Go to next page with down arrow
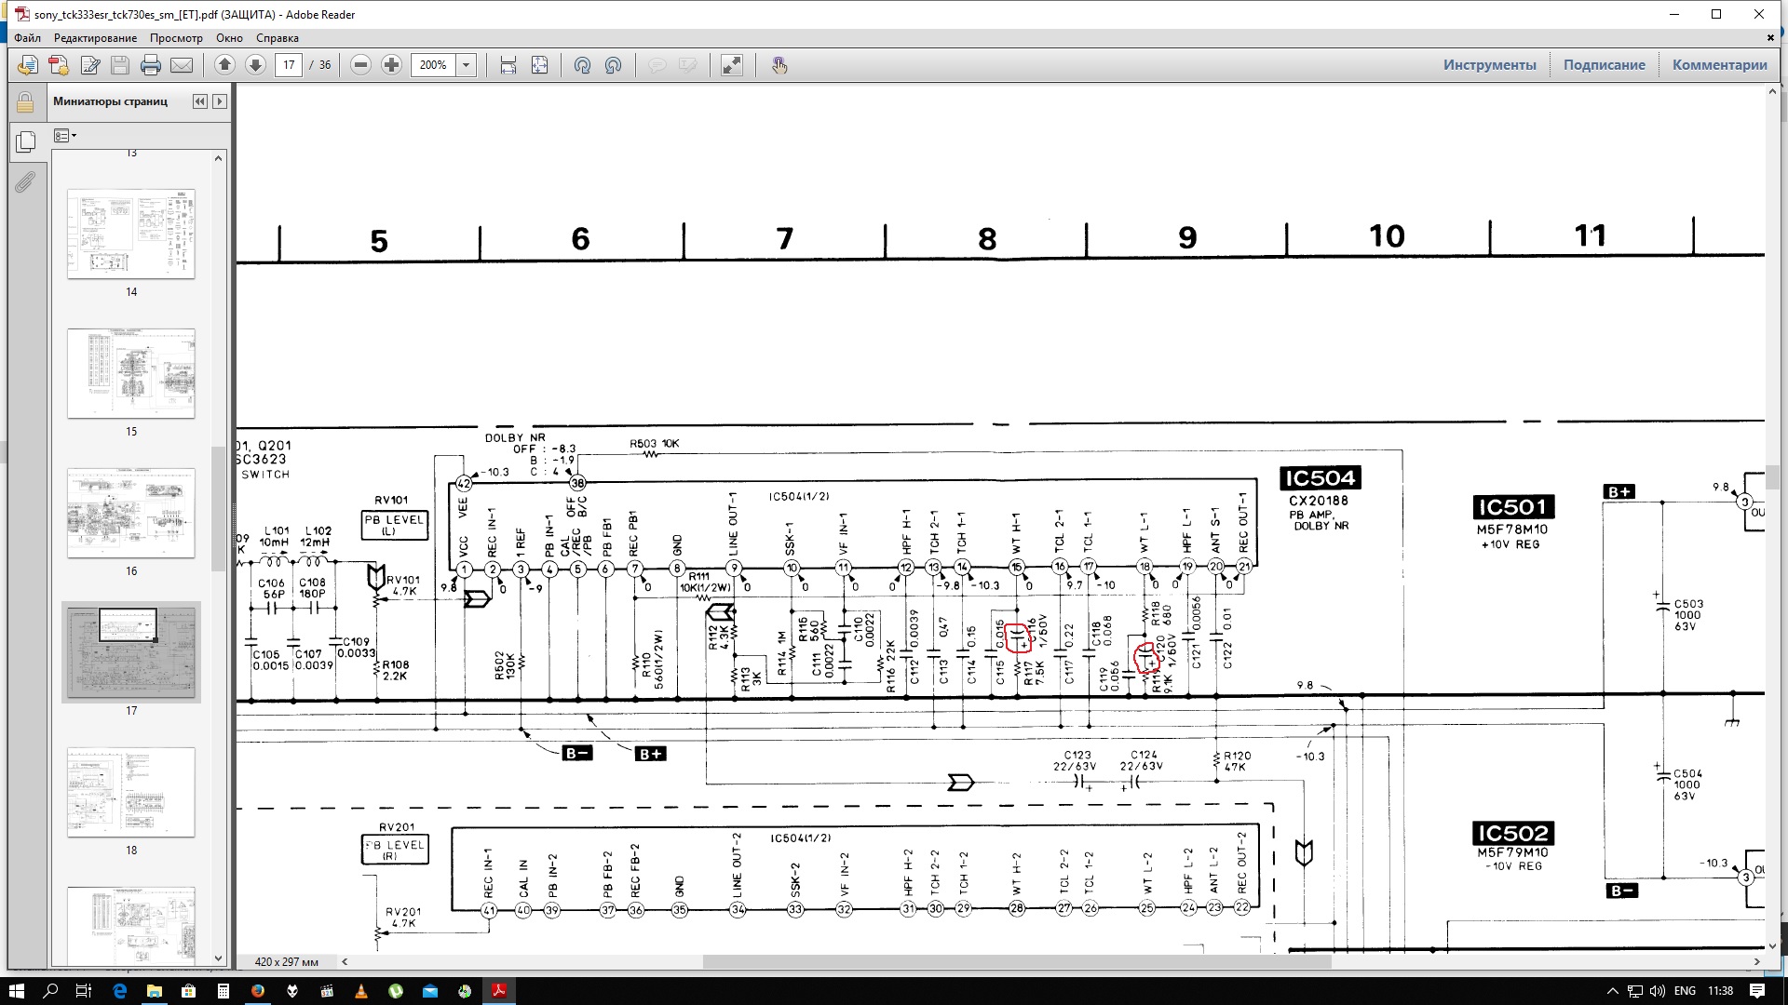This screenshot has height=1005, width=1788. [255, 65]
